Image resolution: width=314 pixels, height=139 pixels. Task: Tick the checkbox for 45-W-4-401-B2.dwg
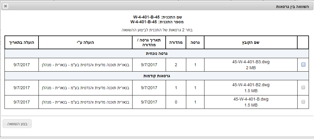pos(303,87)
